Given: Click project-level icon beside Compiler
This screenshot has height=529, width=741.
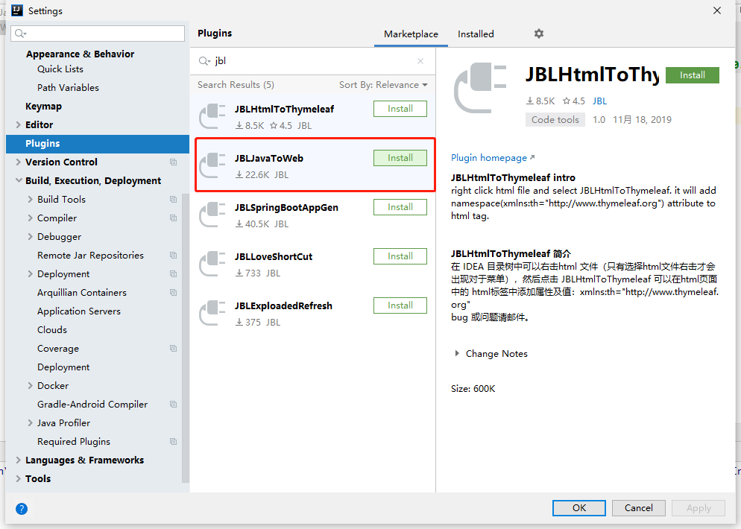Looking at the screenshot, I should (x=174, y=218).
